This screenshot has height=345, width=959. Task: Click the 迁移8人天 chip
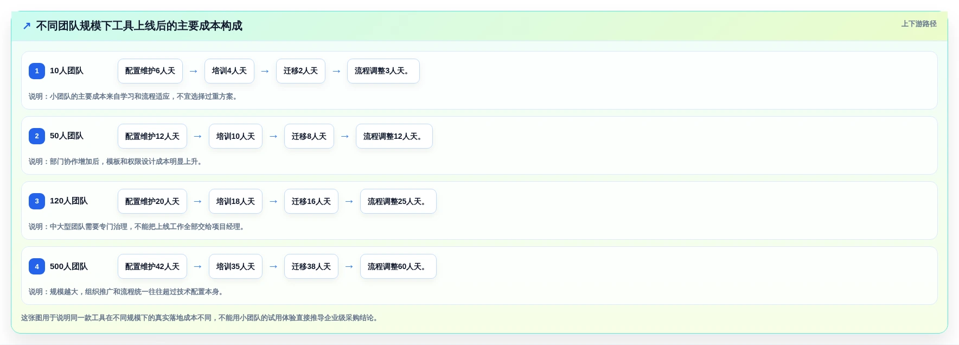309,136
